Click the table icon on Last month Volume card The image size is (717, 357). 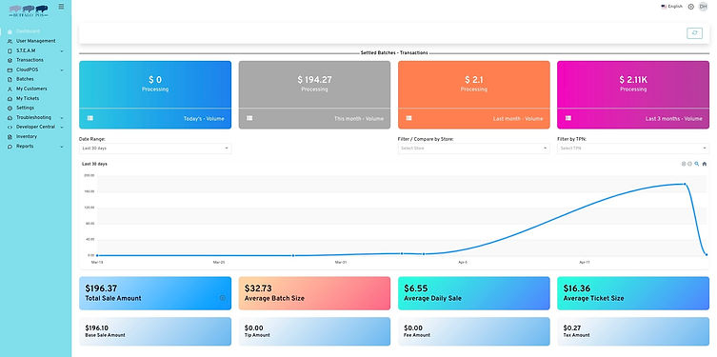click(408, 118)
